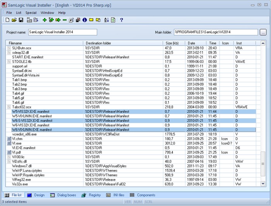Open a project with the open-folder icon
271x206 pixels.
[x=14, y=20]
